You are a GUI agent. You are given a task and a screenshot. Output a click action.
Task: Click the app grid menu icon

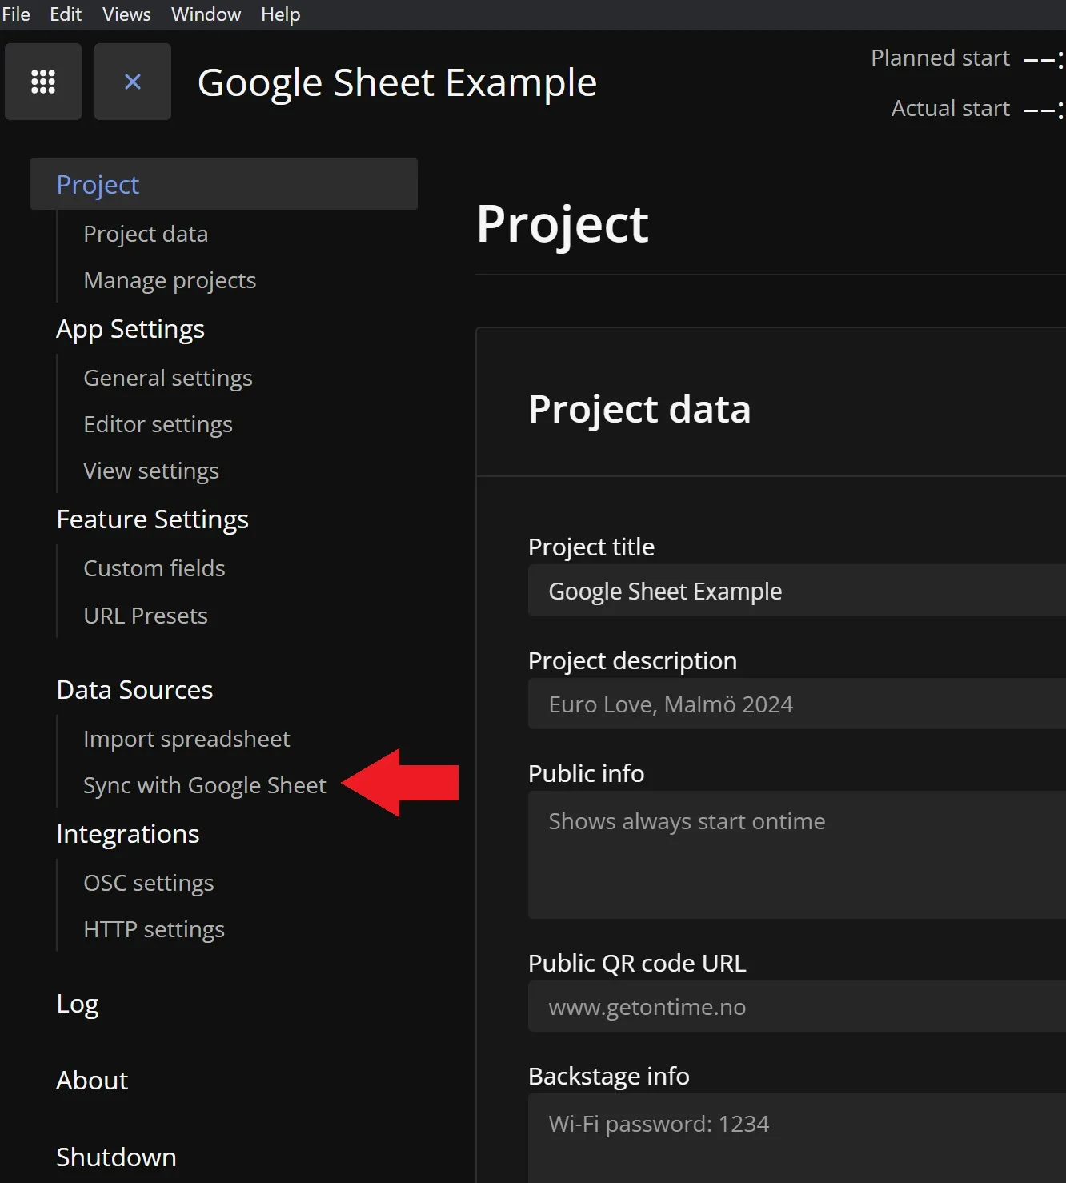point(43,82)
